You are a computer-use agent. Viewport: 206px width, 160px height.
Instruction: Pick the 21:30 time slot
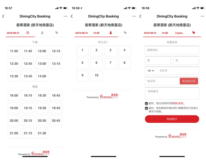coord(42,133)
